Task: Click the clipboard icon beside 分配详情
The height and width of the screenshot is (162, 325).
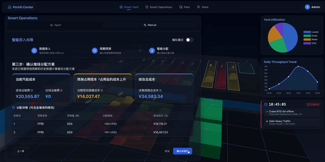Action: pyautogui.click(x=13, y=108)
